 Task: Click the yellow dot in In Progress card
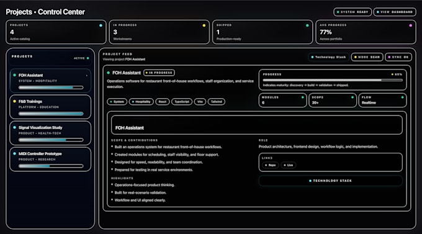204,25
